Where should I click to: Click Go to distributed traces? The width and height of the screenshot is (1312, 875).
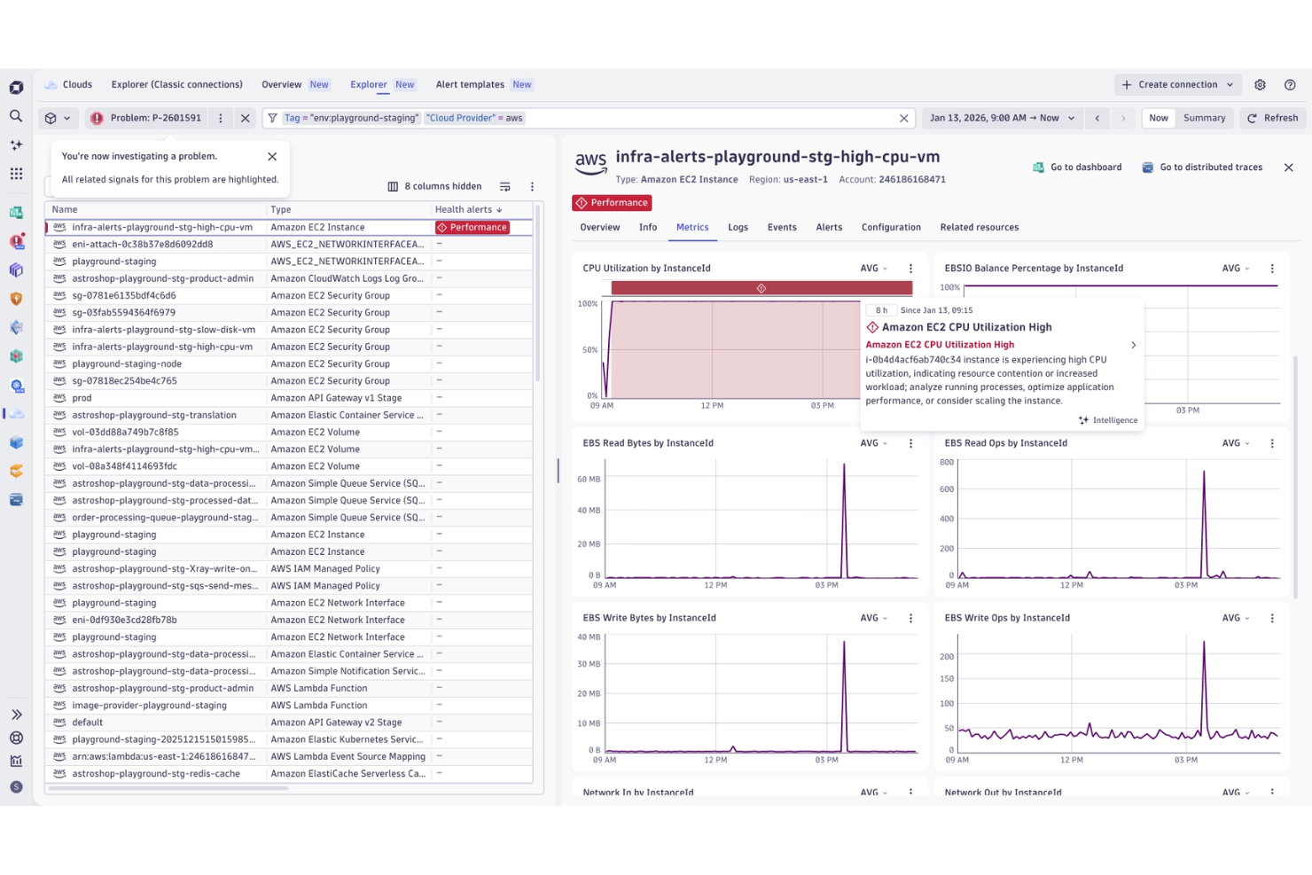coord(1202,168)
